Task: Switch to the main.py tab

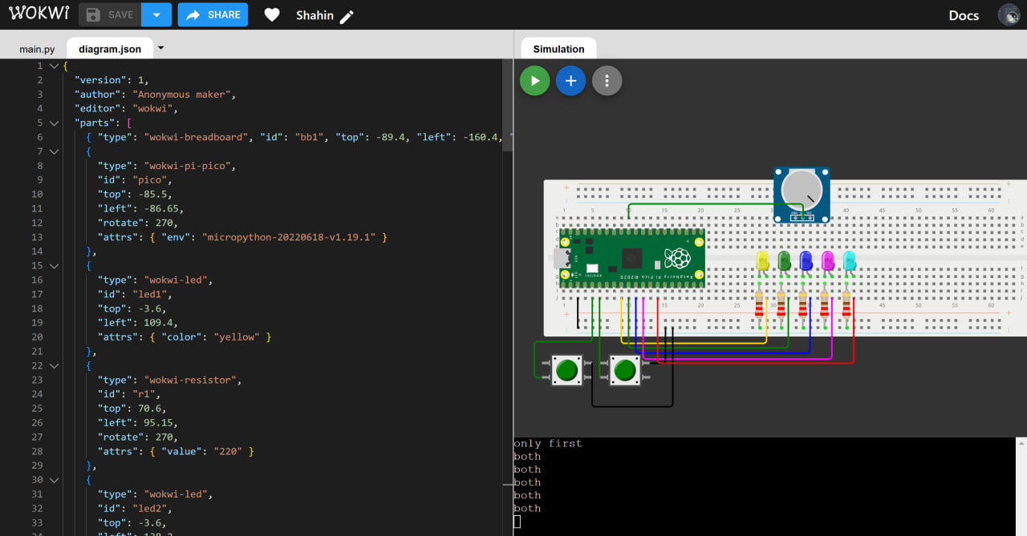Action: click(x=37, y=49)
